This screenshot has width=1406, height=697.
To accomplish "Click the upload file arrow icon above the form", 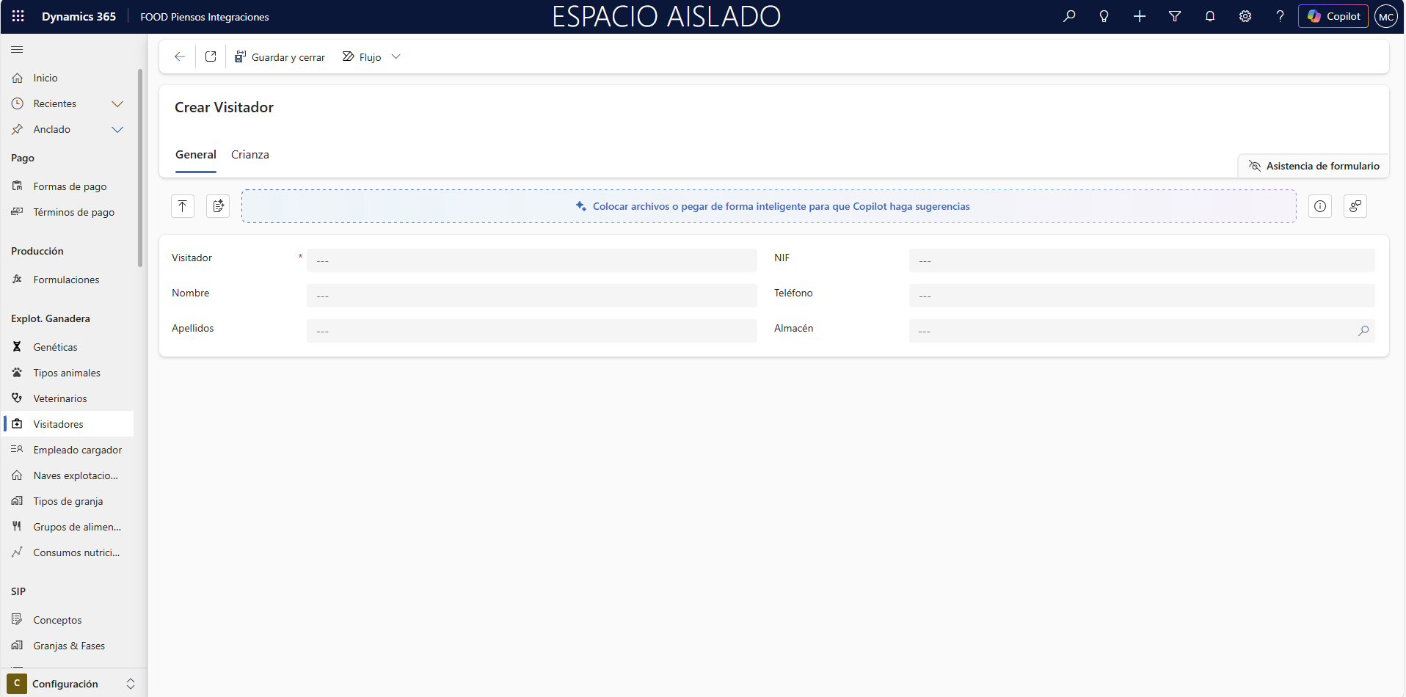I will pos(182,206).
